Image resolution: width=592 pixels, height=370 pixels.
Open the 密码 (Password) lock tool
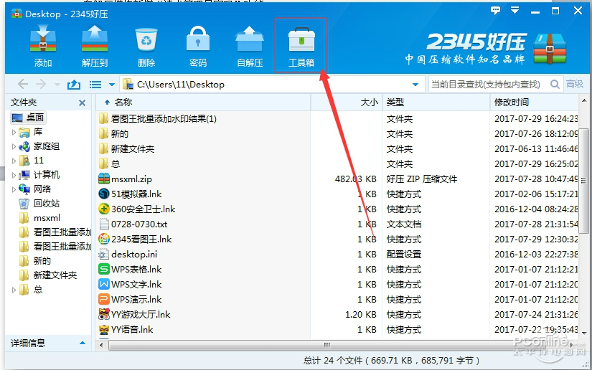coord(198,39)
